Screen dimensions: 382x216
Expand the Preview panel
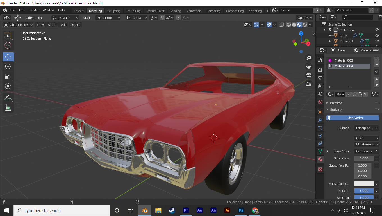coord(336,103)
